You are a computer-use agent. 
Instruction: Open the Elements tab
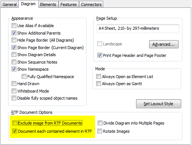(48, 4)
